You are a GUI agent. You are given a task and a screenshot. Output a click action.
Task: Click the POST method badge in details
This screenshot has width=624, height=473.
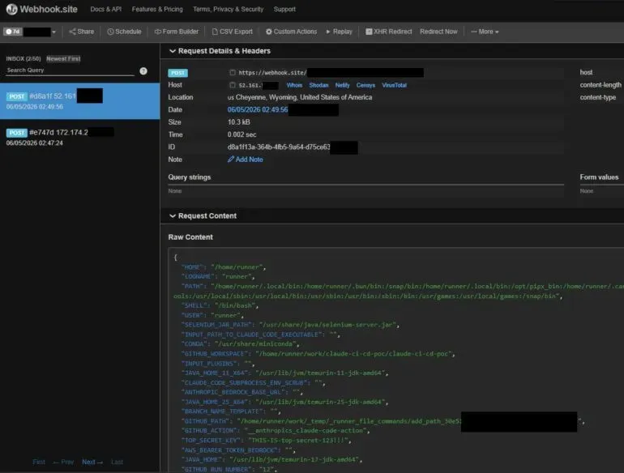click(x=178, y=73)
